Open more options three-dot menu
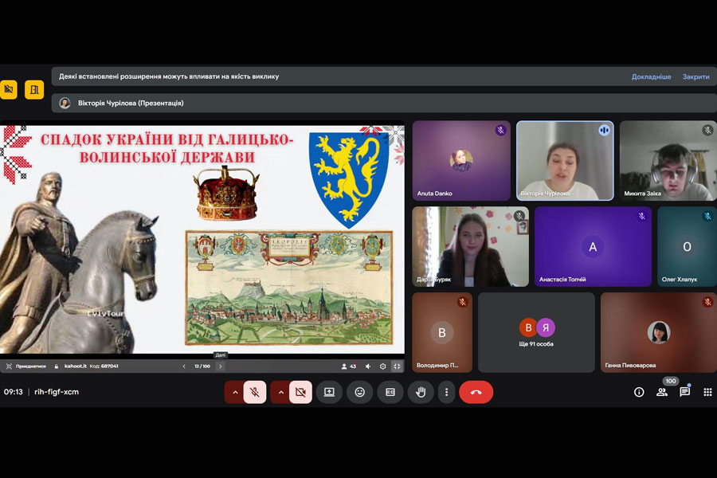 [x=447, y=392]
